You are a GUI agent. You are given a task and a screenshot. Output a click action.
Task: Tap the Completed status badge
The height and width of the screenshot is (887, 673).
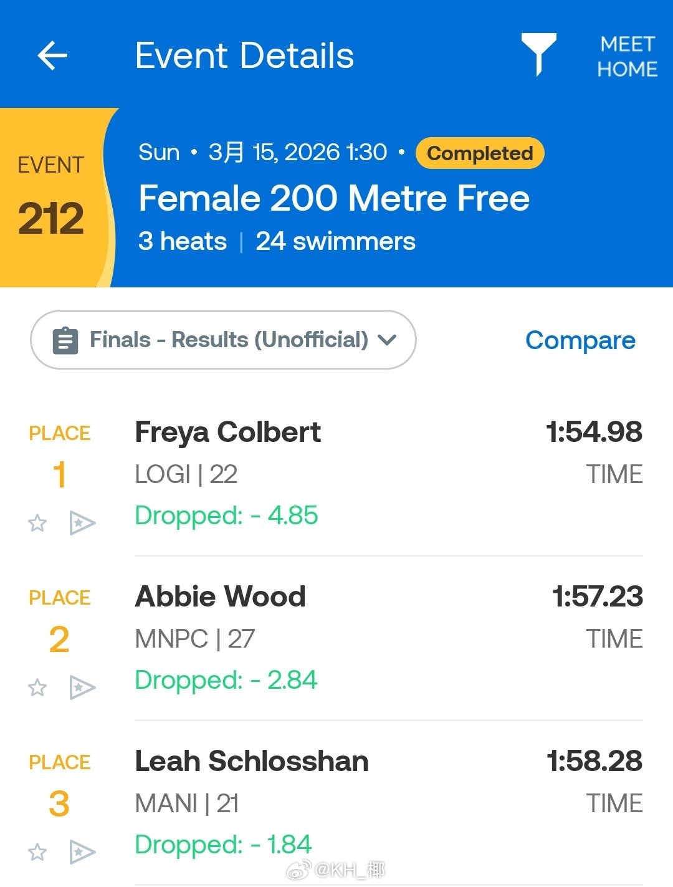(x=480, y=153)
